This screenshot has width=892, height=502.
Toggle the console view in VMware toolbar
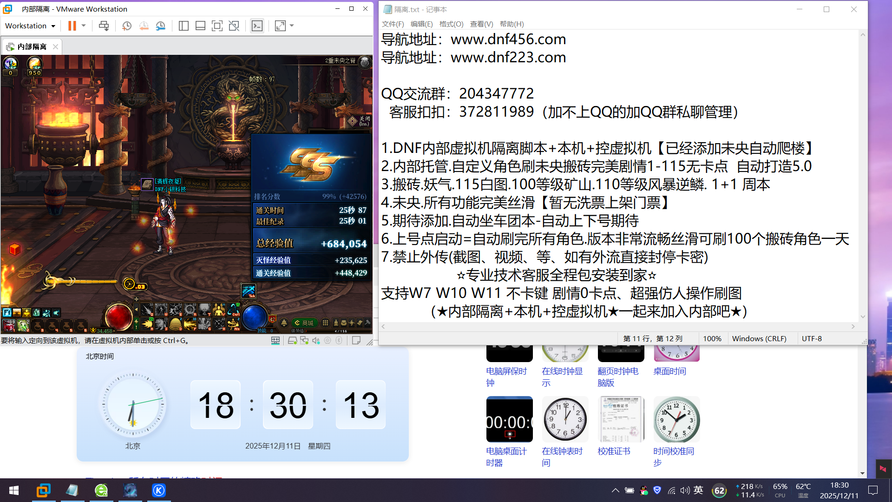(257, 26)
